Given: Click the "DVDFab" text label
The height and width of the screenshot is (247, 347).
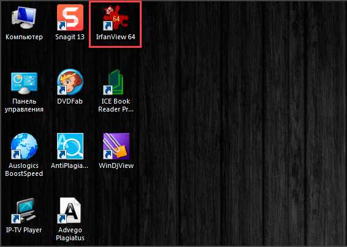Looking at the screenshot, I should [x=70, y=101].
